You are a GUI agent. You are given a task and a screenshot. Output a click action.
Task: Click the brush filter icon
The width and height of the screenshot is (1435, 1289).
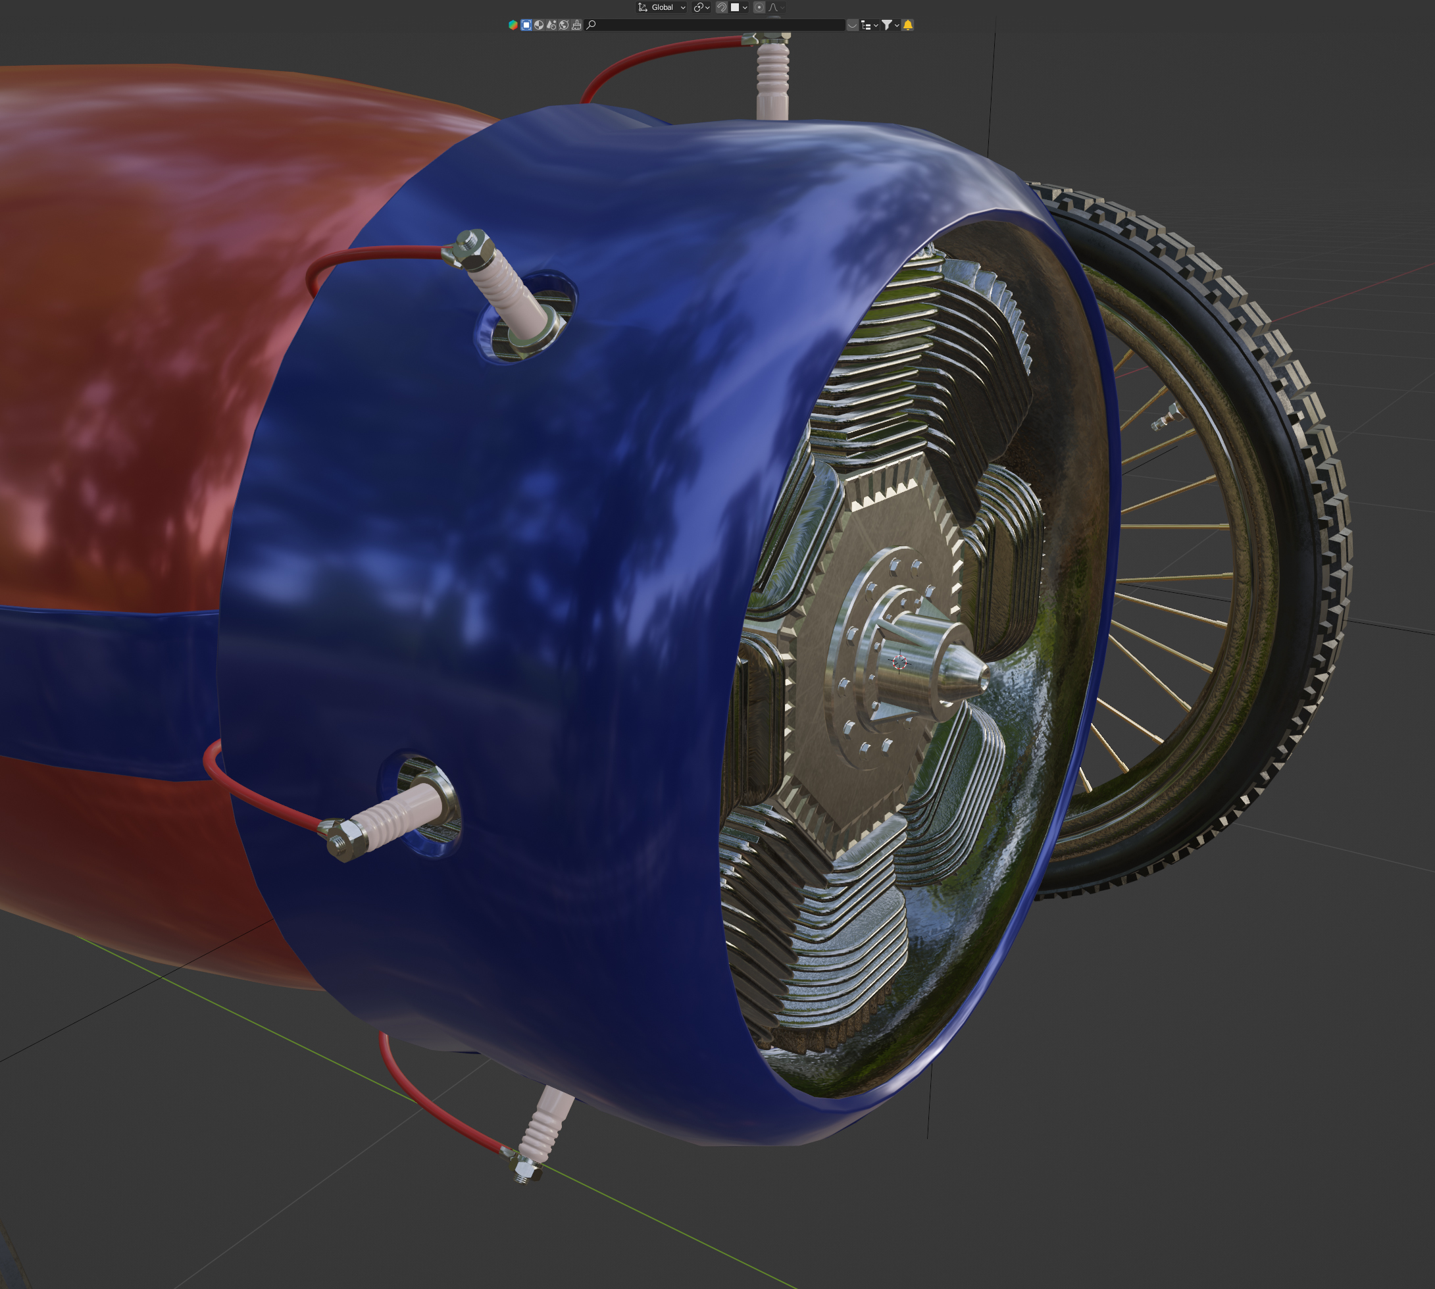(576, 25)
